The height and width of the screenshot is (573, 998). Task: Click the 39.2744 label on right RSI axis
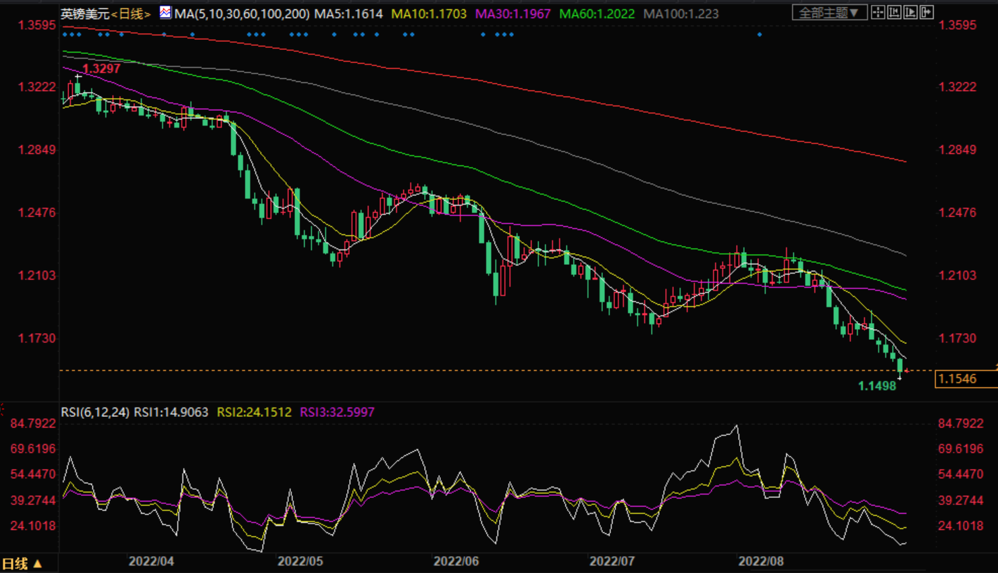[961, 500]
